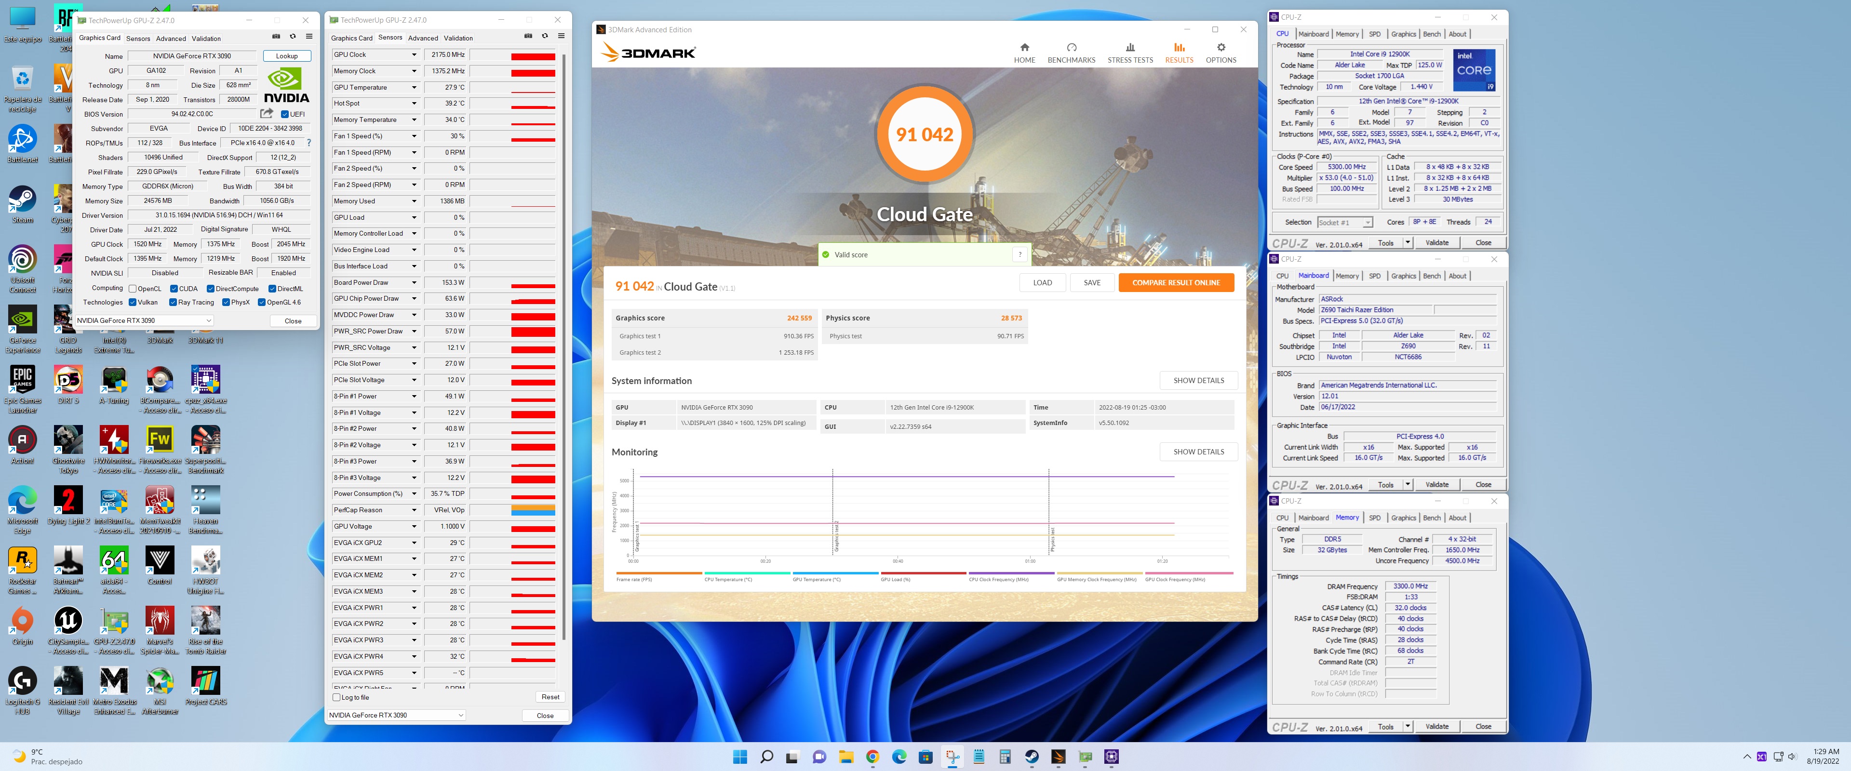Toggle DirectCompute checkbox
The width and height of the screenshot is (1851, 771).
211,289
